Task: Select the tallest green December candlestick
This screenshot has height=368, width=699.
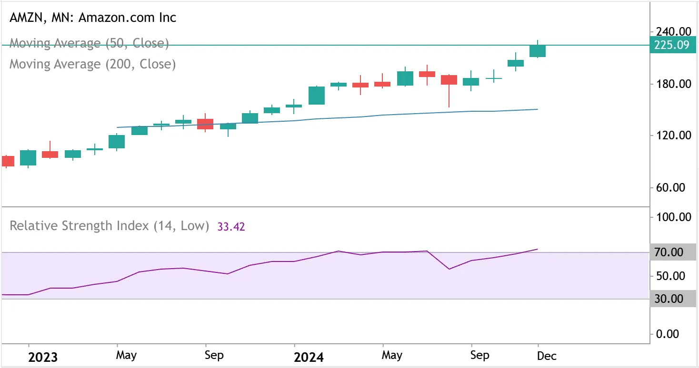Action: [x=537, y=50]
